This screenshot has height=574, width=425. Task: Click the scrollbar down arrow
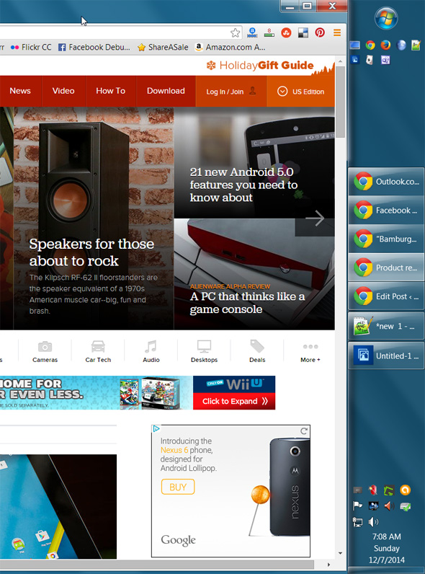341,553
